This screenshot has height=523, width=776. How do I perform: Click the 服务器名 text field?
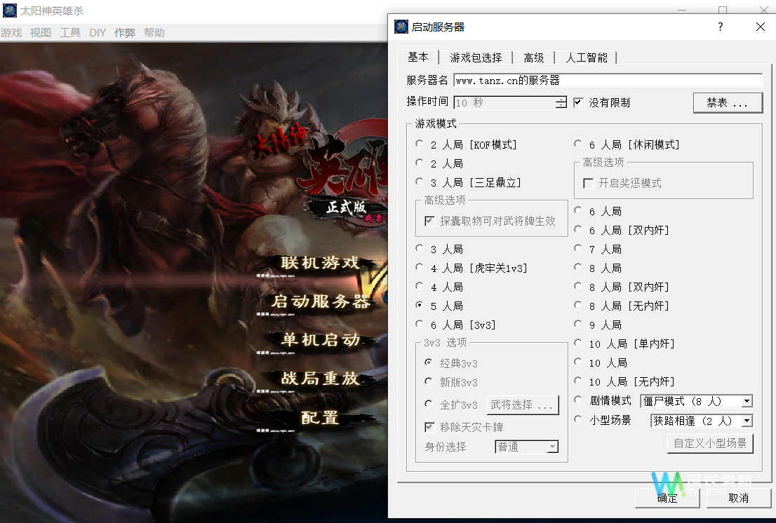tap(608, 80)
